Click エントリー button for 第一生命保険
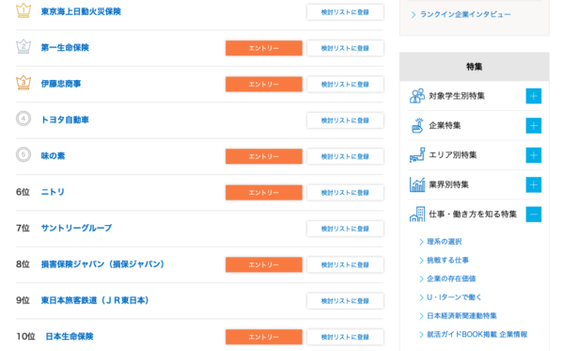Viewport: 563px width, 351px height. tap(264, 48)
